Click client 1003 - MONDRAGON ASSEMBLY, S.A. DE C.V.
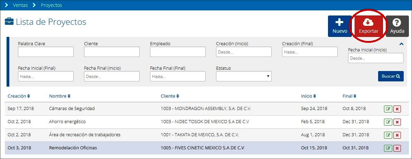412x159 pixels. click(206, 108)
